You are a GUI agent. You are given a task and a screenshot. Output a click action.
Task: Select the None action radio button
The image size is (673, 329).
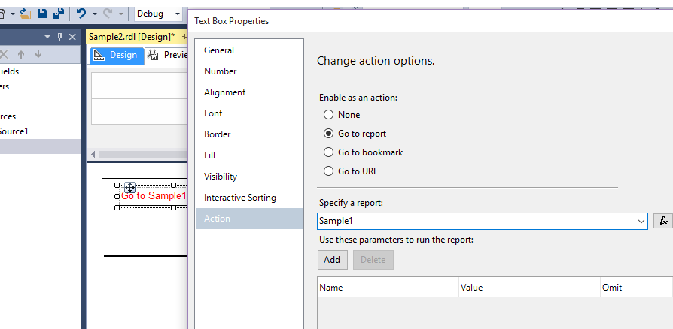point(328,115)
